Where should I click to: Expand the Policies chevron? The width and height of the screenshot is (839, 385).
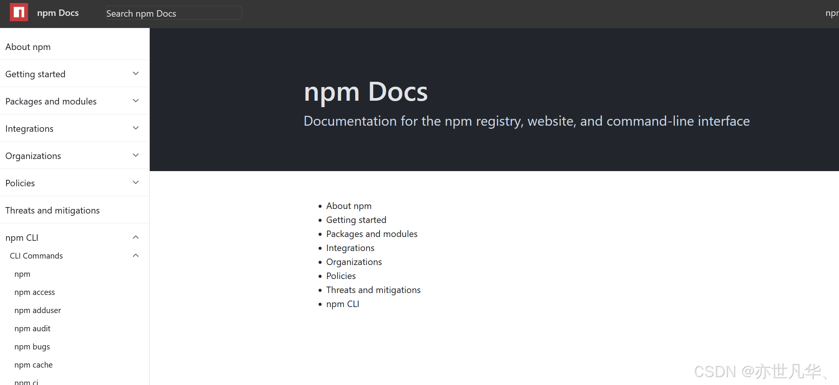click(136, 182)
